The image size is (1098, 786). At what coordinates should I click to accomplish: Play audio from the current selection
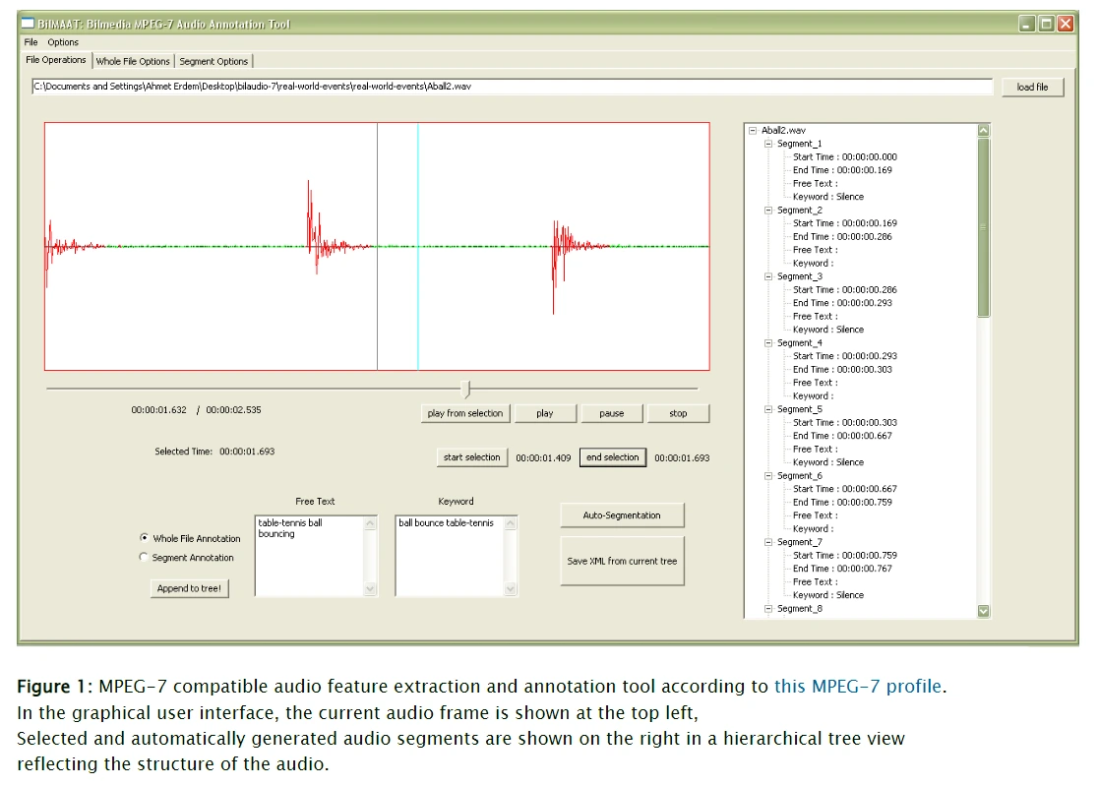[464, 413]
